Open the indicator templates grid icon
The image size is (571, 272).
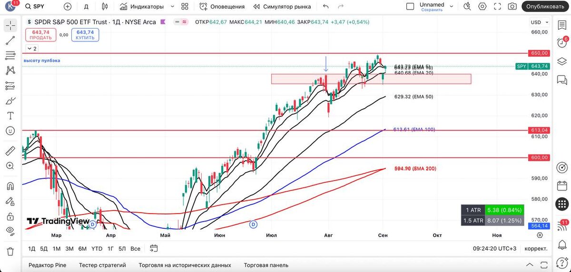pyautogui.click(x=185, y=7)
